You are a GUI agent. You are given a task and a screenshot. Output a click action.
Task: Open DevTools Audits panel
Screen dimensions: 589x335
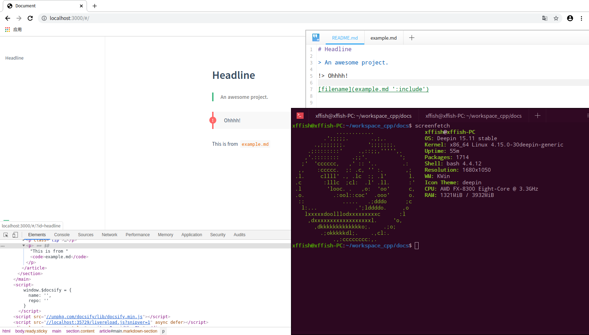(239, 235)
